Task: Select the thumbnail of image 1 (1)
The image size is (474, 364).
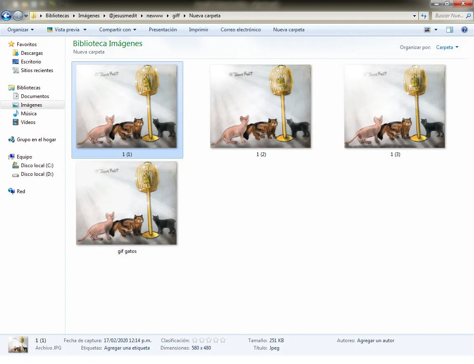Action: tap(126, 106)
